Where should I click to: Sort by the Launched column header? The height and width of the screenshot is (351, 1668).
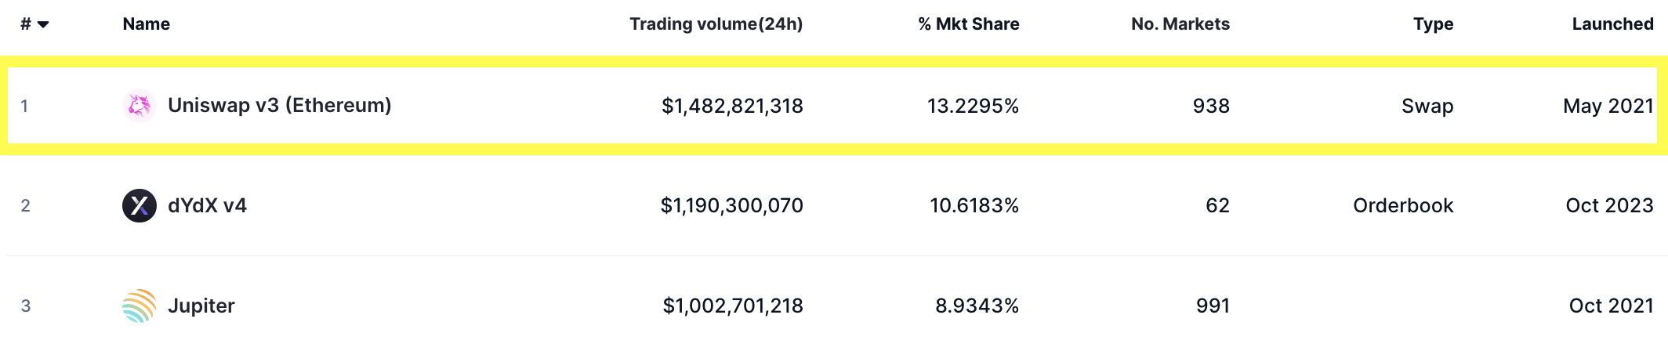click(1612, 24)
